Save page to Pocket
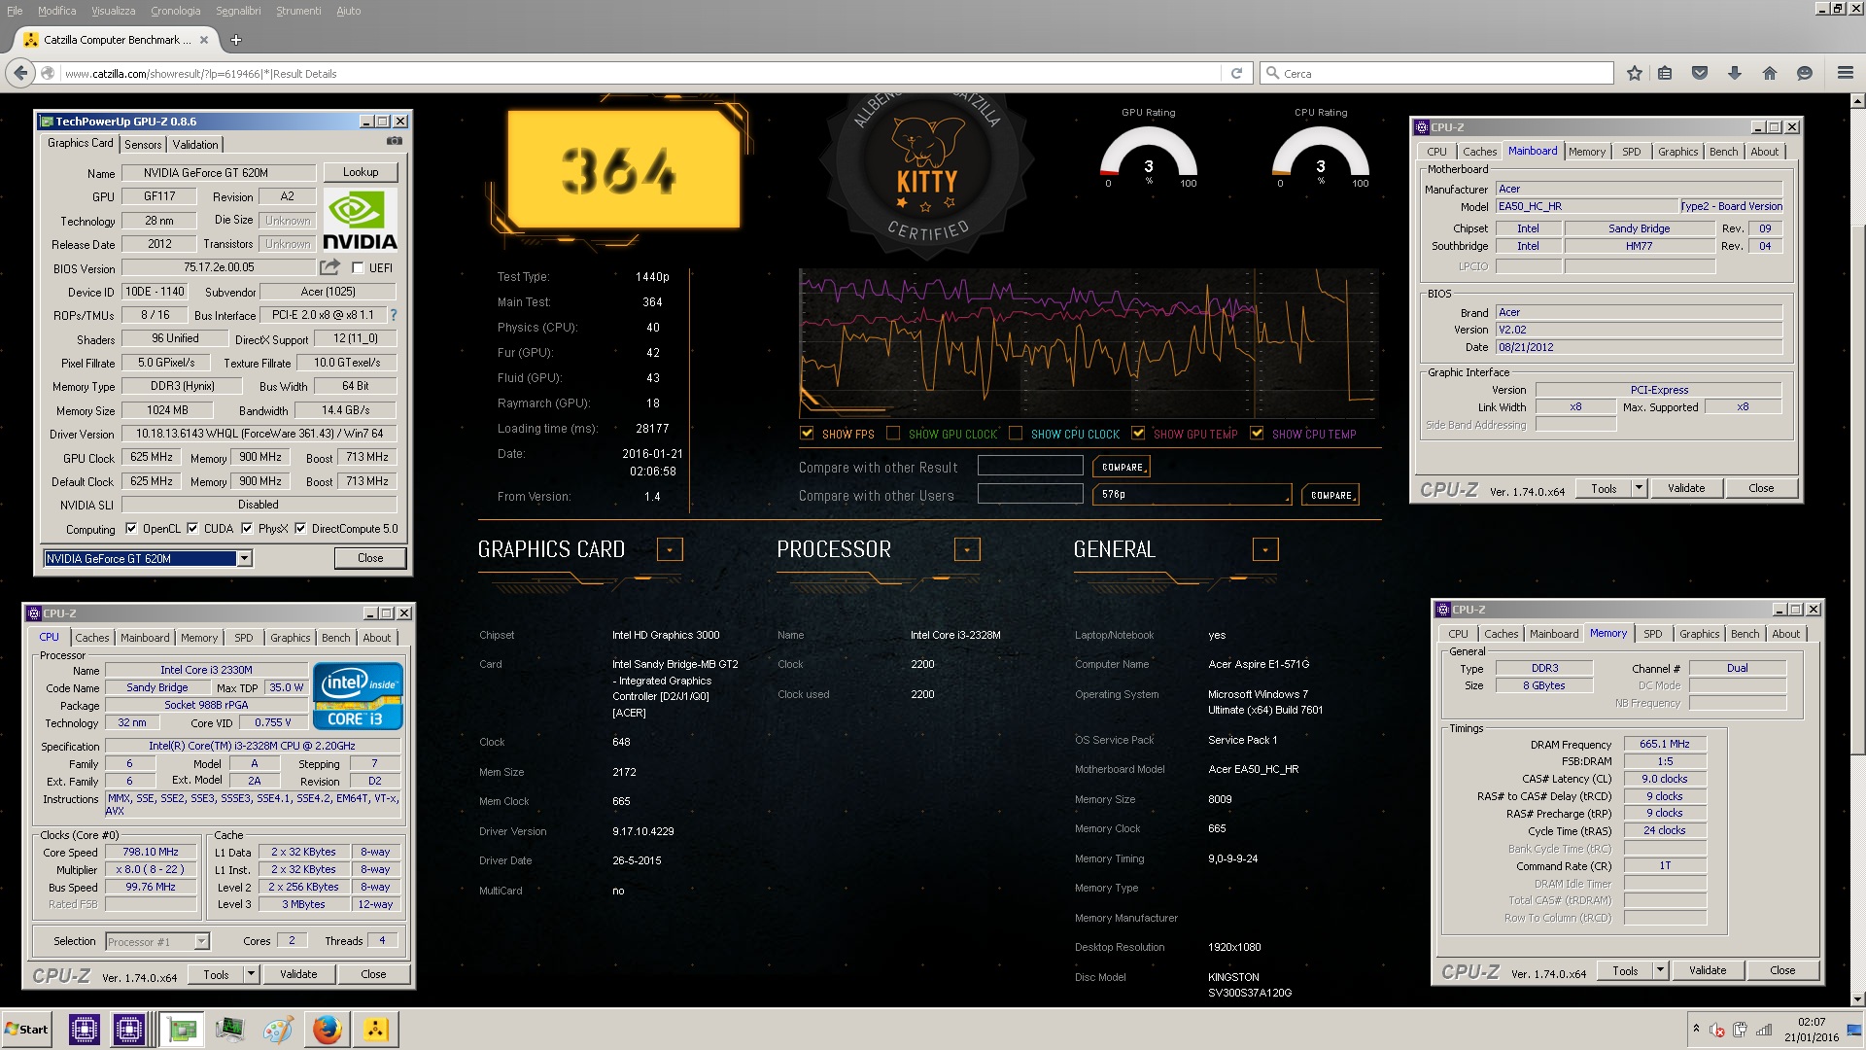The height and width of the screenshot is (1050, 1866). click(1700, 73)
